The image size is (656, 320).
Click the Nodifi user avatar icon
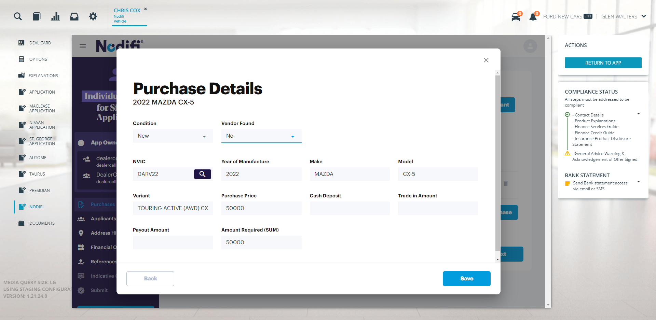(530, 46)
